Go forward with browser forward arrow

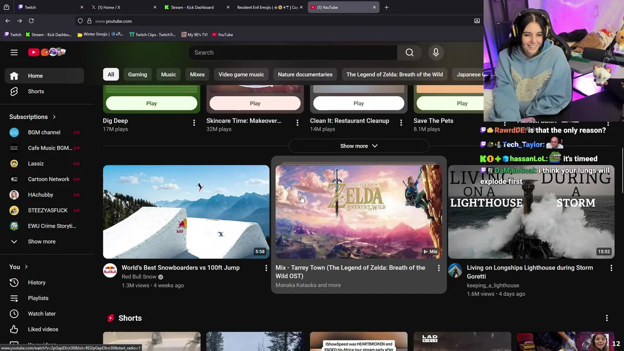[x=19, y=21]
